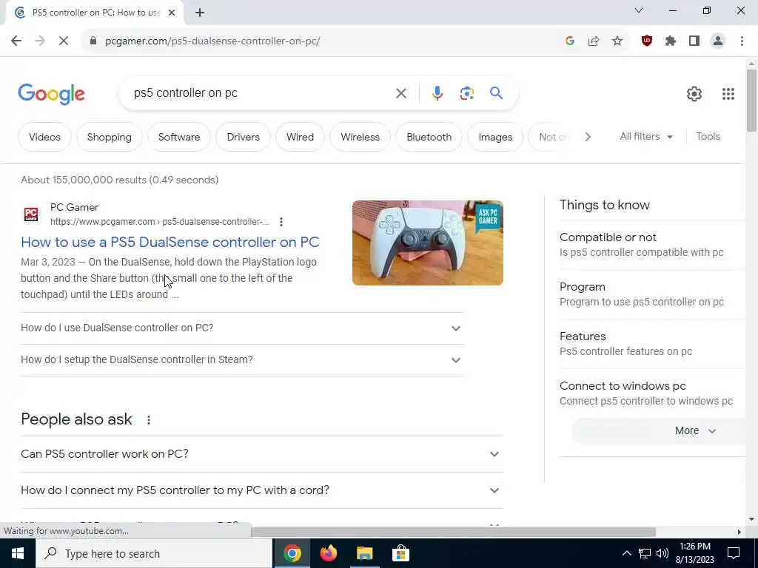Go forward using the browser forward arrow
758x568 pixels.
click(40, 41)
